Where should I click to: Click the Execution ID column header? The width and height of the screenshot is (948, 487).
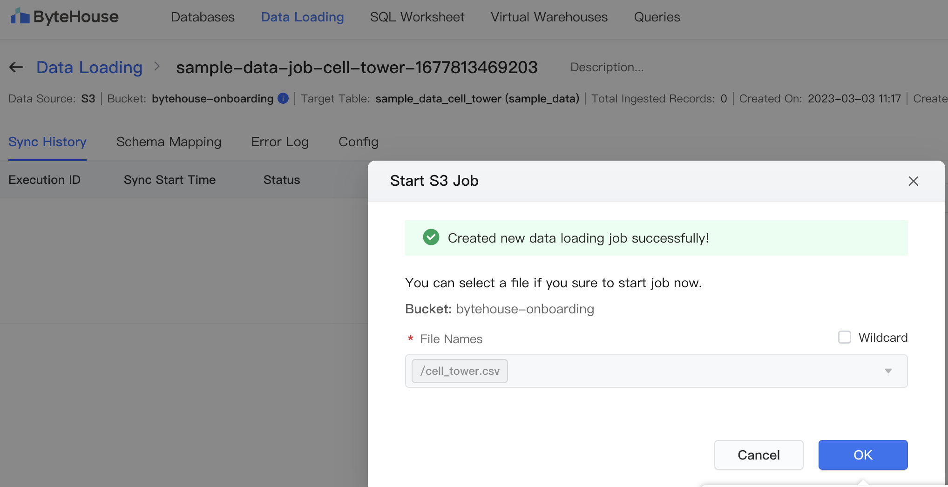pos(45,180)
